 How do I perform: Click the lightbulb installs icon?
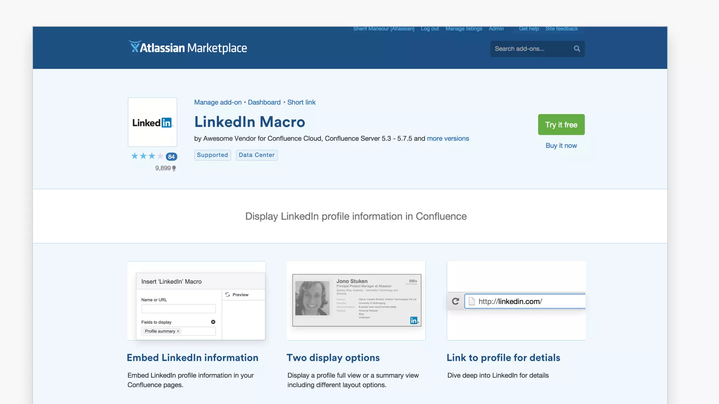174,168
